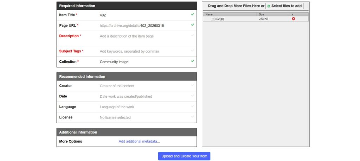Sort the file list by Size column
This screenshot has width=360, height=161.
[273, 14]
